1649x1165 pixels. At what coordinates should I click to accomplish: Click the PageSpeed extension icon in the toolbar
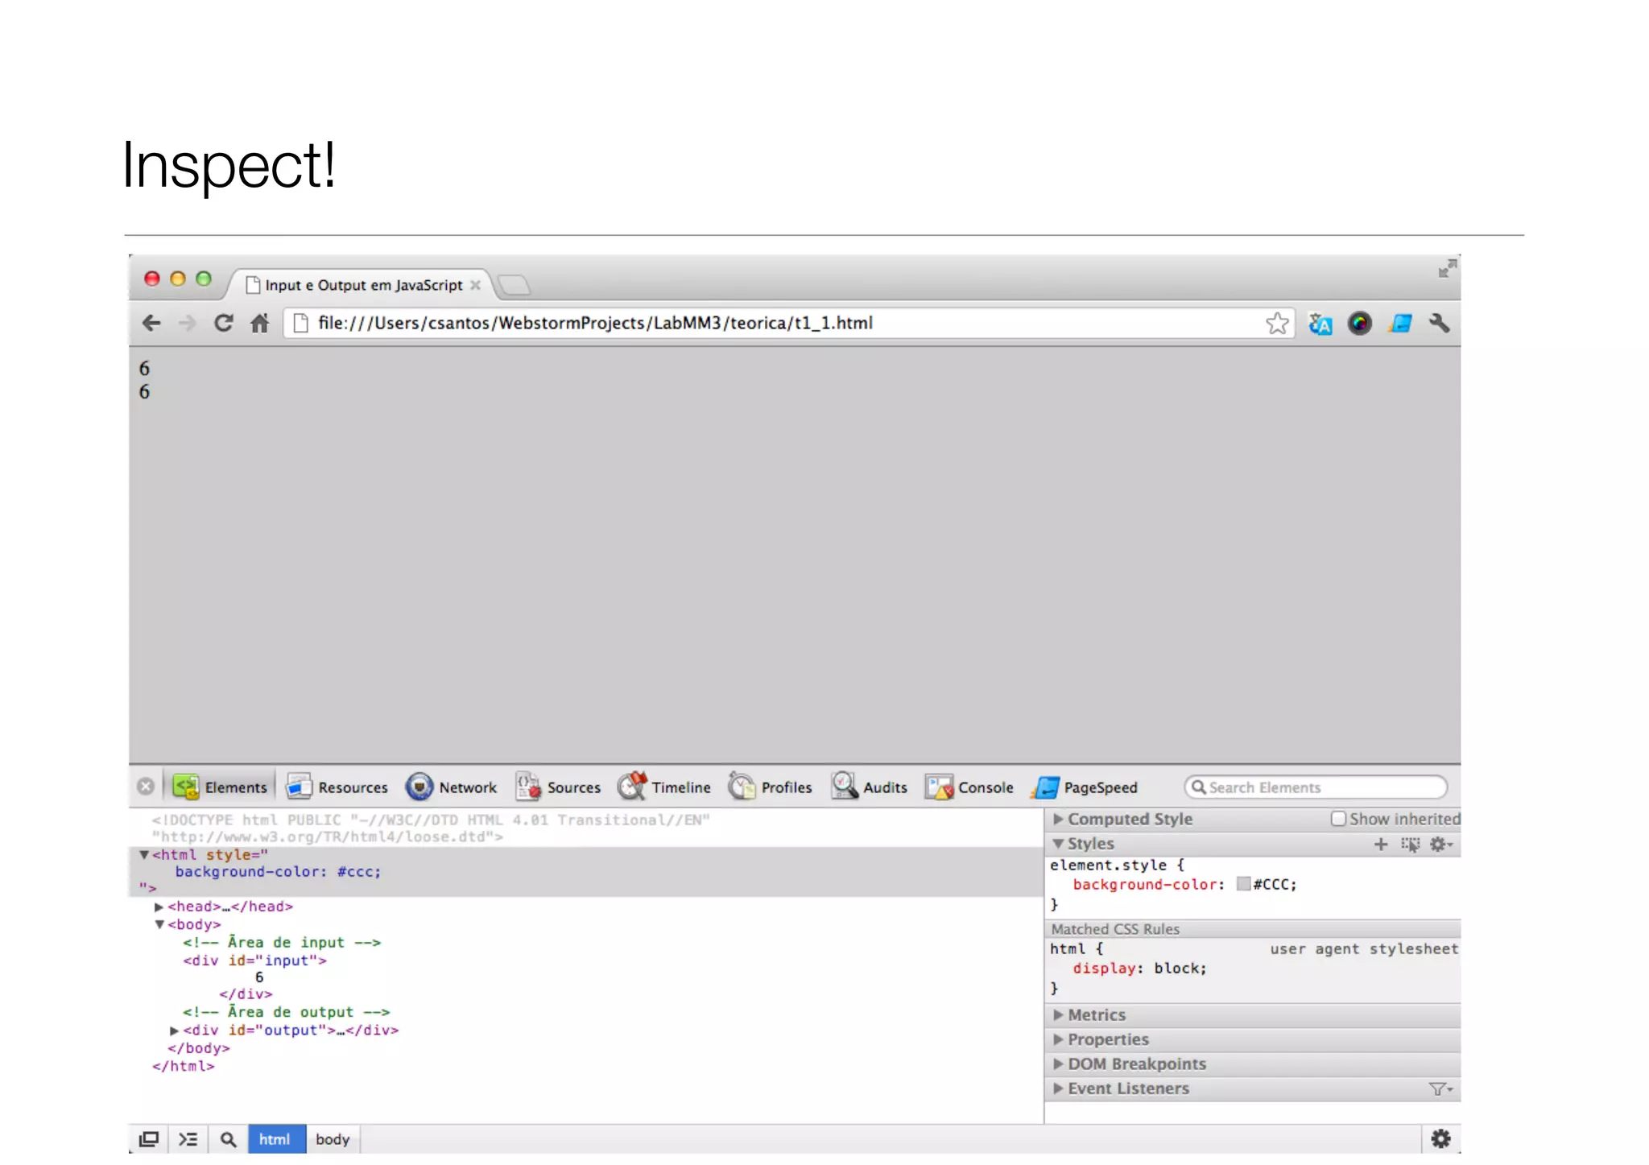[x=1400, y=324]
